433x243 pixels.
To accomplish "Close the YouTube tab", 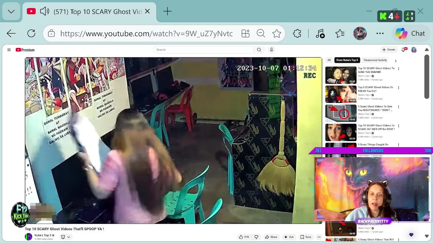I will click(147, 11).
